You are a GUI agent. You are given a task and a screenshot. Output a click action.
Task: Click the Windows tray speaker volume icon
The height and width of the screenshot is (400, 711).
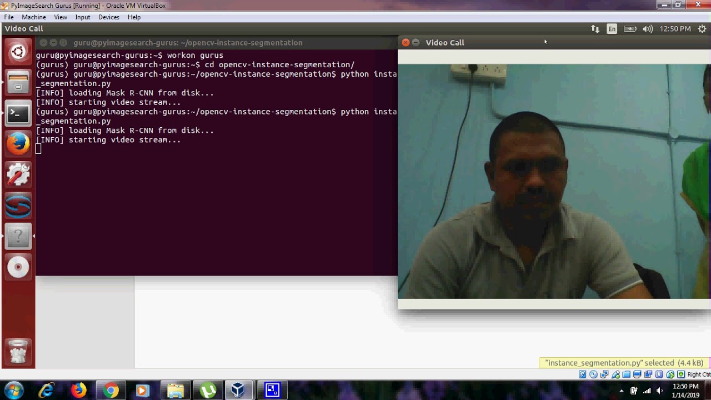tap(660, 391)
